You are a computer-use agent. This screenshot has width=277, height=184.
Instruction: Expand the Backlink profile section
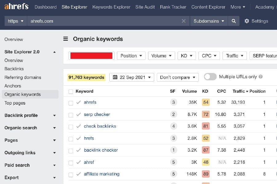coord(54,116)
